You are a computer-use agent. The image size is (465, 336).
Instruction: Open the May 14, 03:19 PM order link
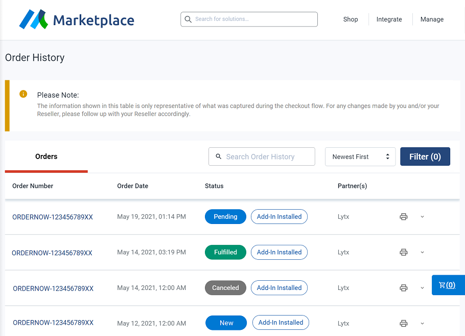52,253
